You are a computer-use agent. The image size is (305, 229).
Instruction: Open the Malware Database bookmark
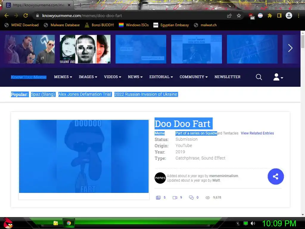pos(62,25)
